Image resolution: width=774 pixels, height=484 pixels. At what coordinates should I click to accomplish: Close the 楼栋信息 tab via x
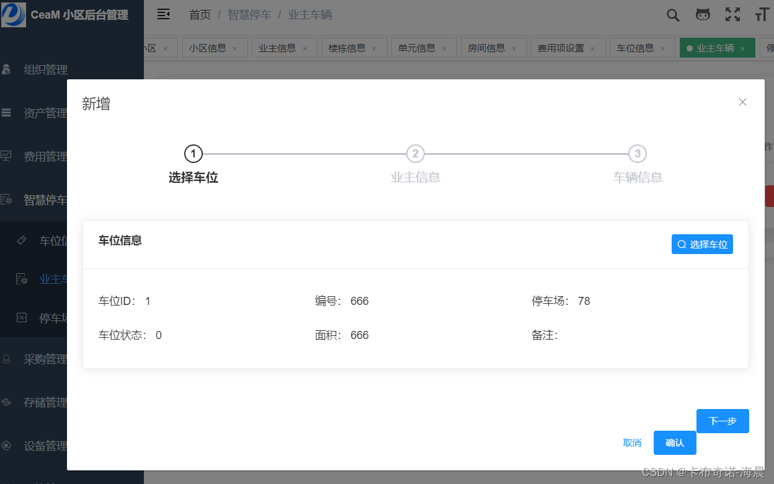375,48
